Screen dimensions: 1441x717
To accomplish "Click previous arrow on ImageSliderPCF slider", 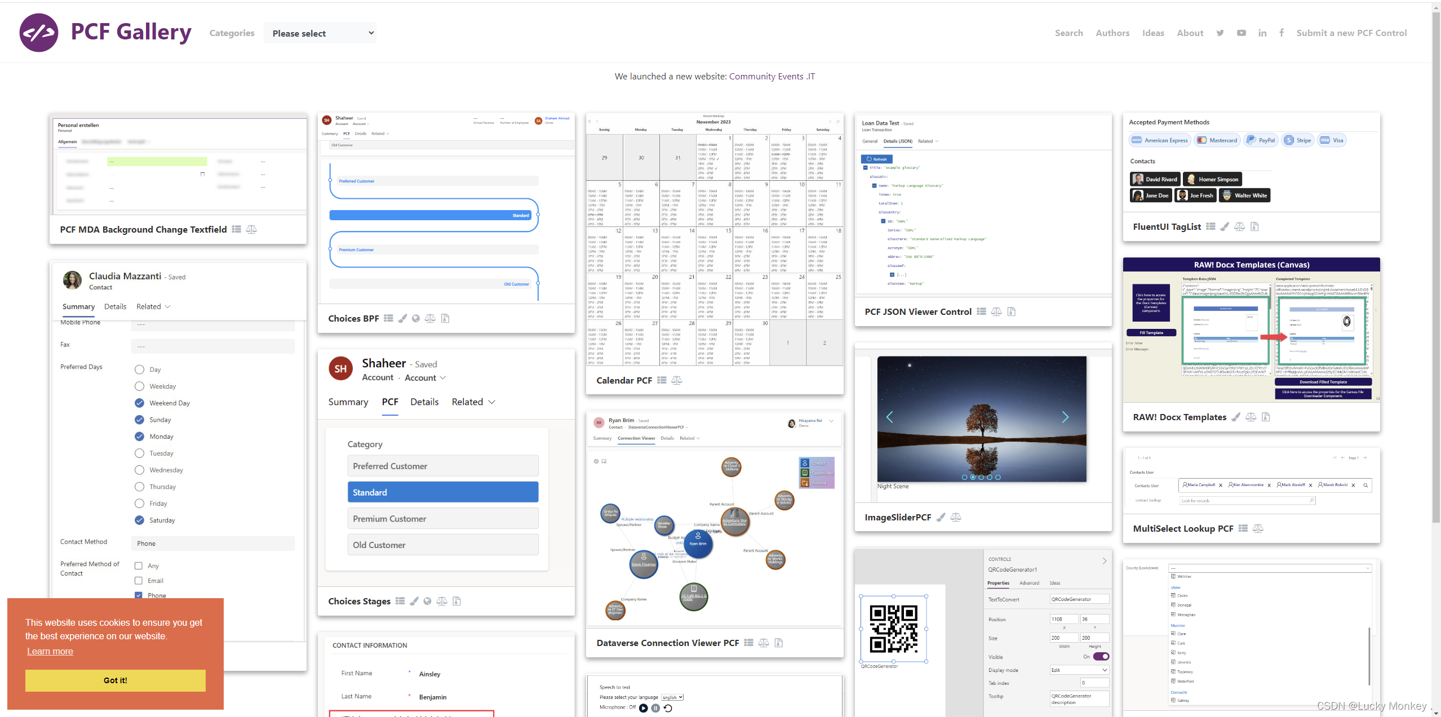I will pos(889,417).
